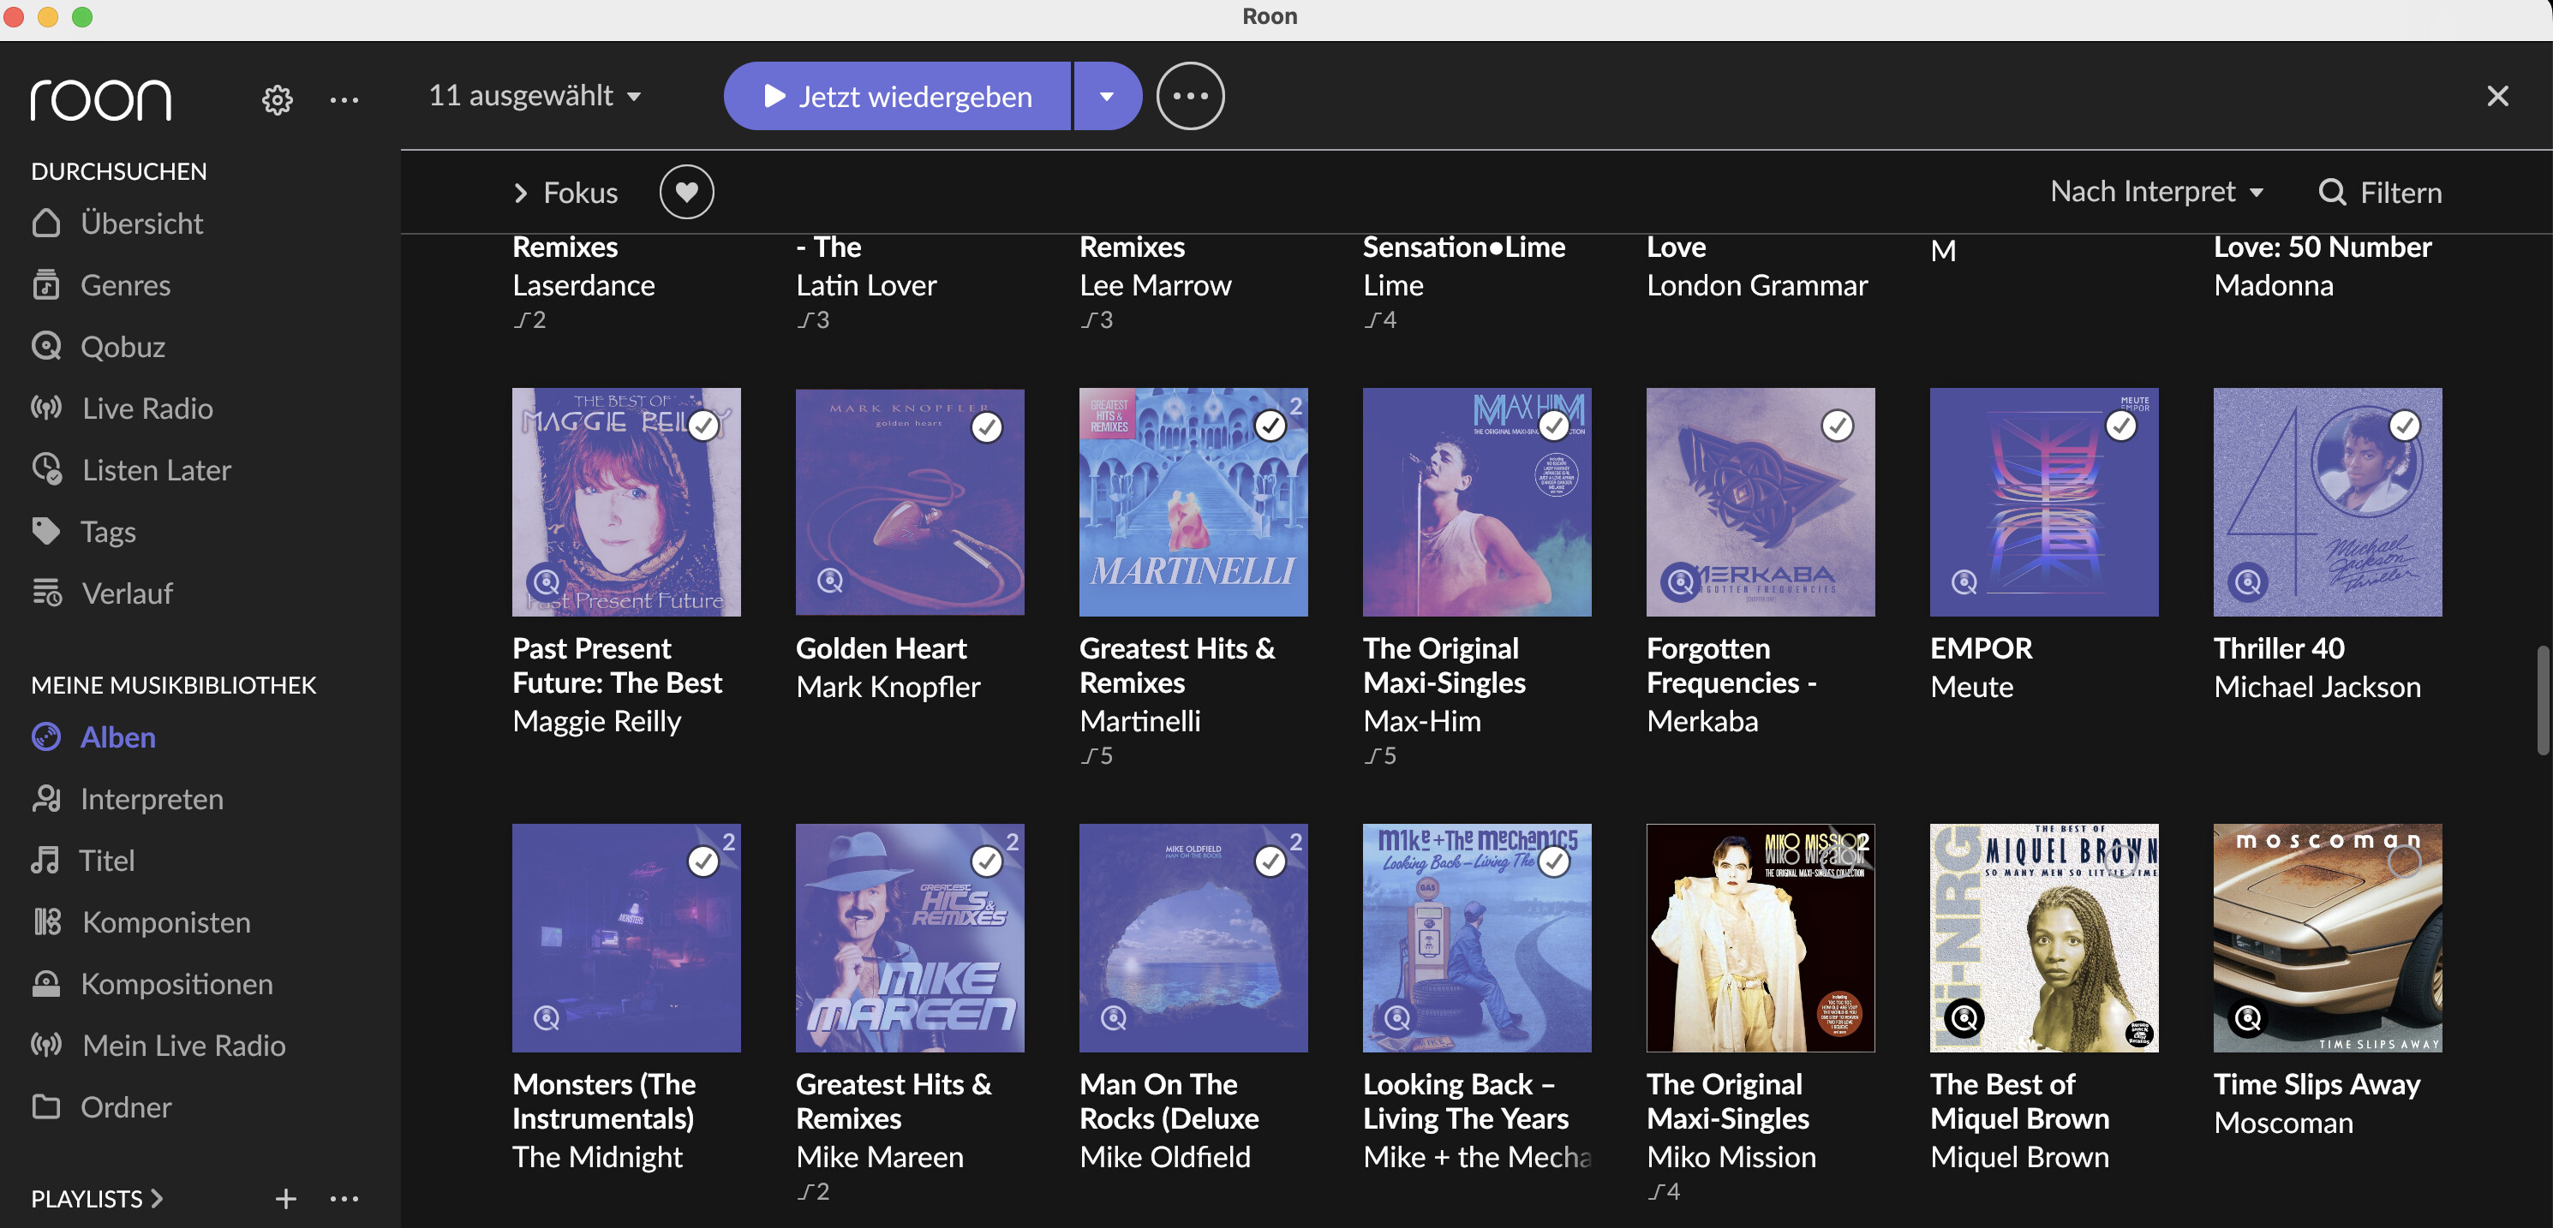Click the Qobuz icon in sidebar
Image resolution: width=2553 pixels, height=1228 pixels.
[x=45, y=347]
